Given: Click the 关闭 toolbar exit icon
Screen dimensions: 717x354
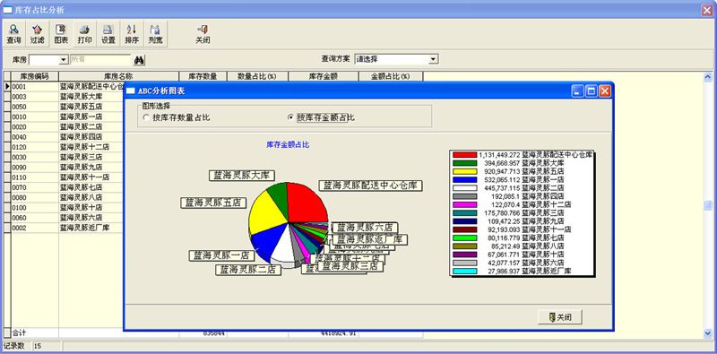Looking at the screenshot, I should 203,34.
